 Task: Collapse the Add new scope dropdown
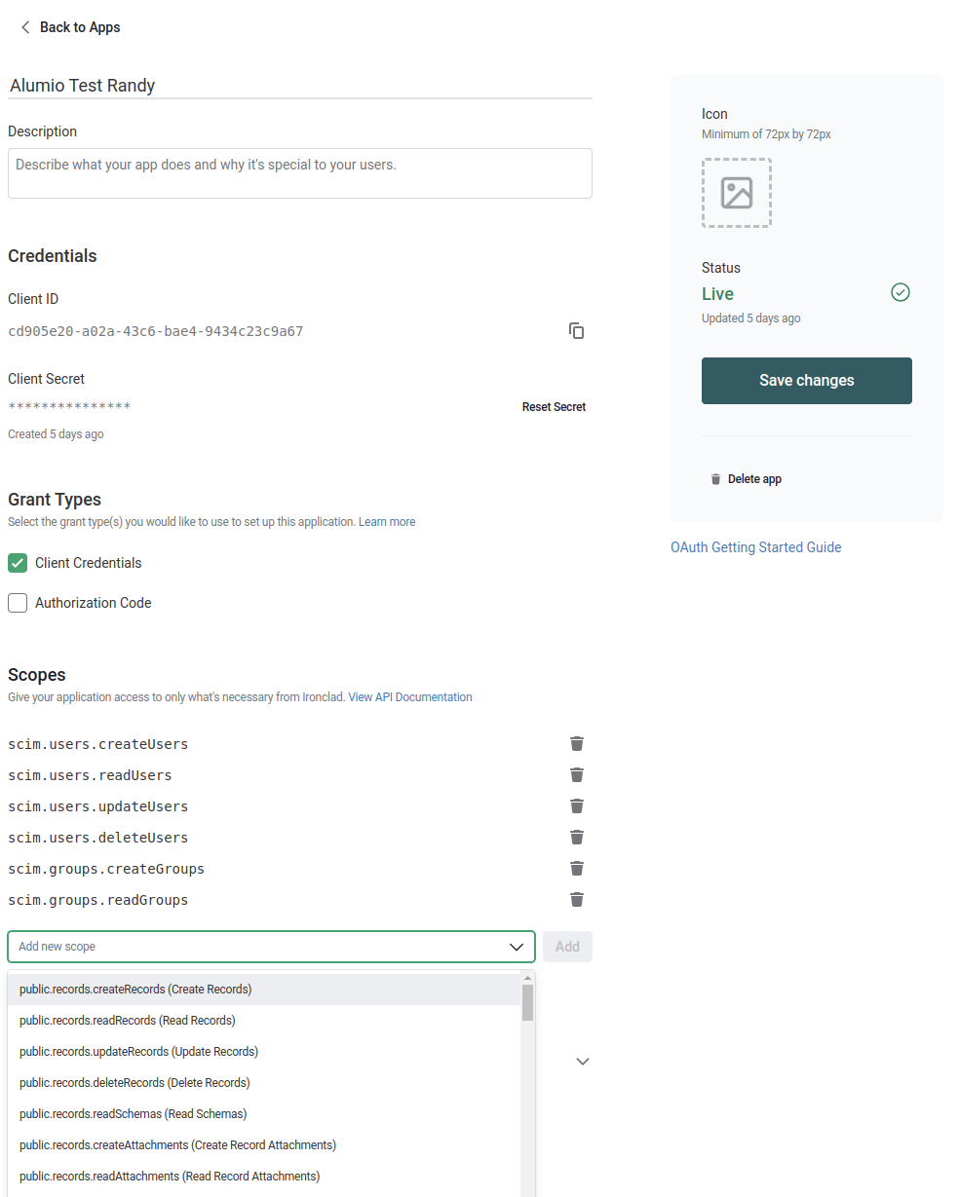point(517,947)
